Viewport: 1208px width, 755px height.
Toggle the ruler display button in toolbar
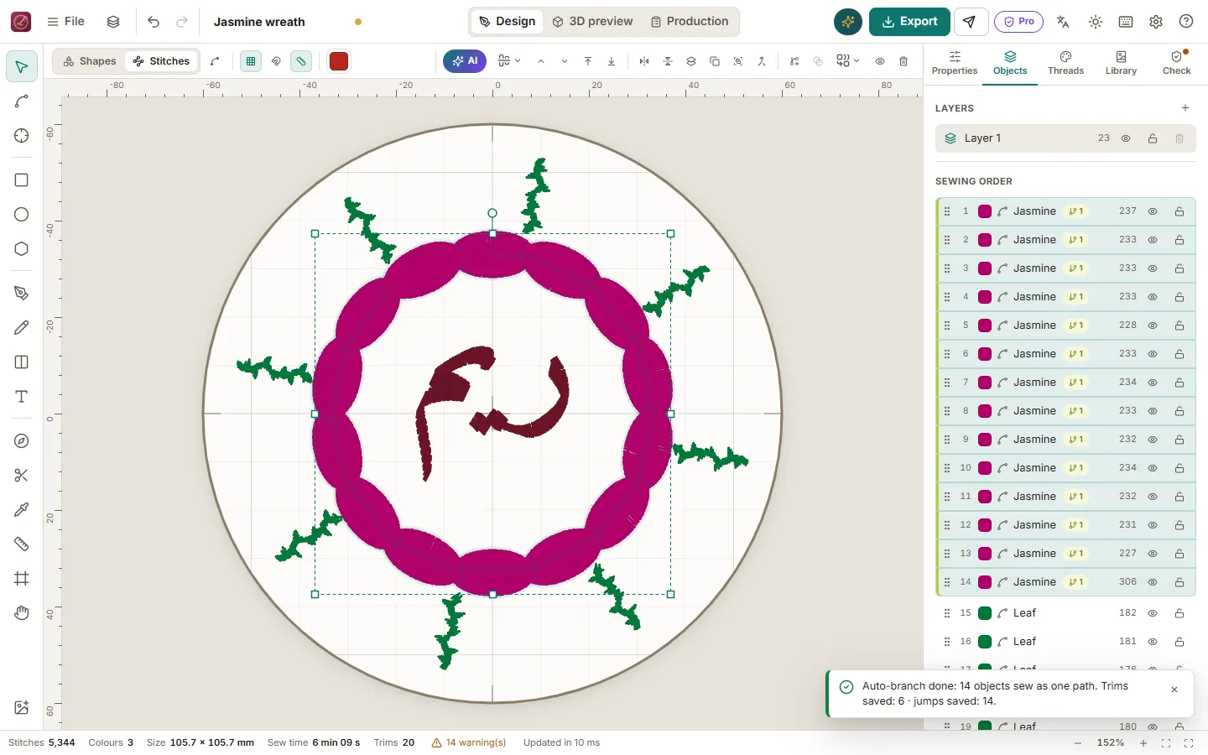(301, 61)
